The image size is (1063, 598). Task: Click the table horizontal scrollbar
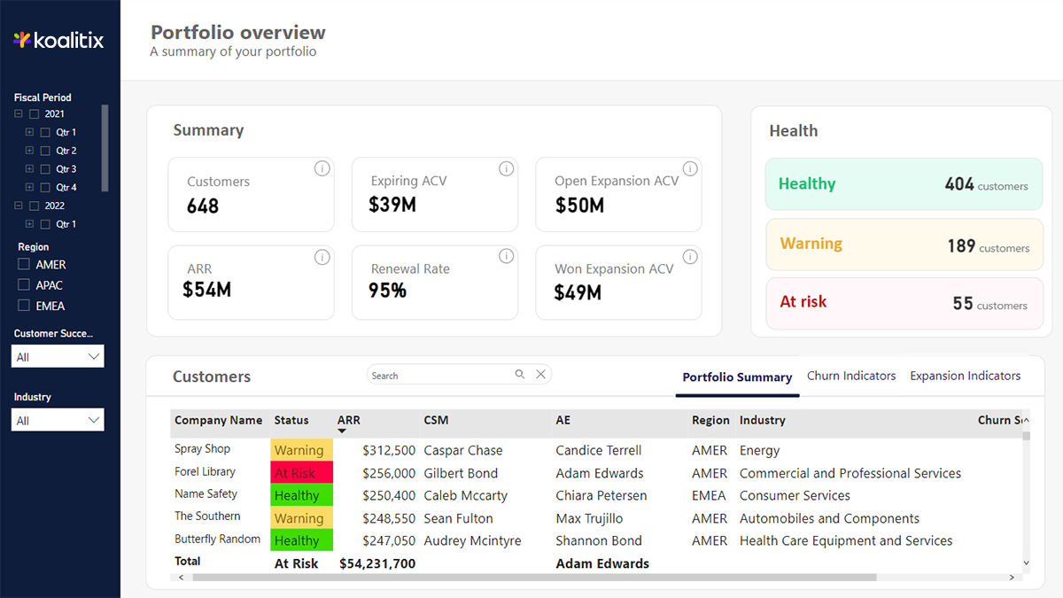[534, 577]
